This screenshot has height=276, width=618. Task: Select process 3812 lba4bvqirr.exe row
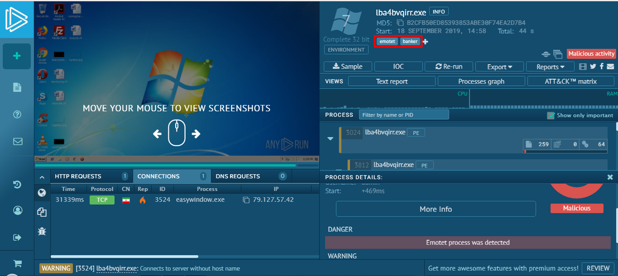478,165
